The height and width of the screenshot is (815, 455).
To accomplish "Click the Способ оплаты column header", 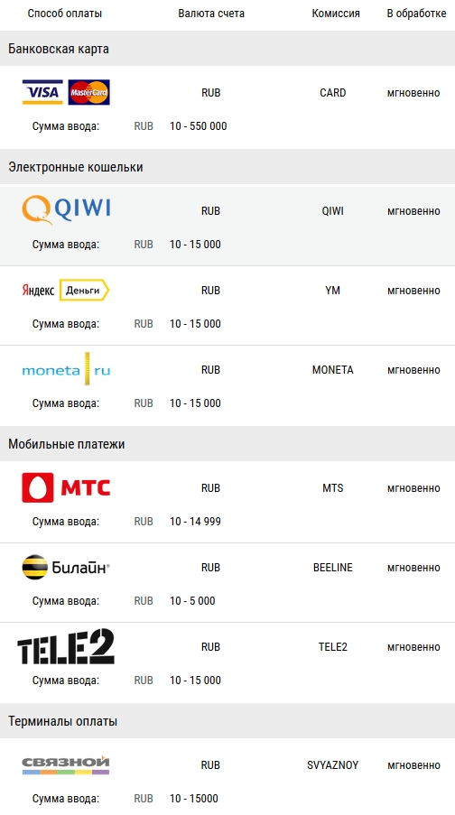I will click(x=64, y=14).
